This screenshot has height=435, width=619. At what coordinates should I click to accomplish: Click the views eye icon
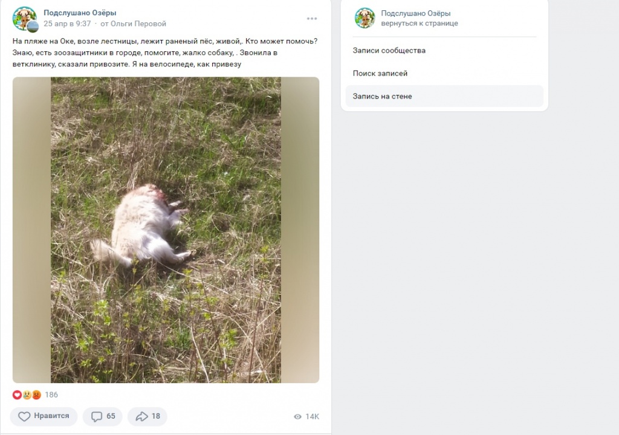pyautogui.click(x=297, y=416)
